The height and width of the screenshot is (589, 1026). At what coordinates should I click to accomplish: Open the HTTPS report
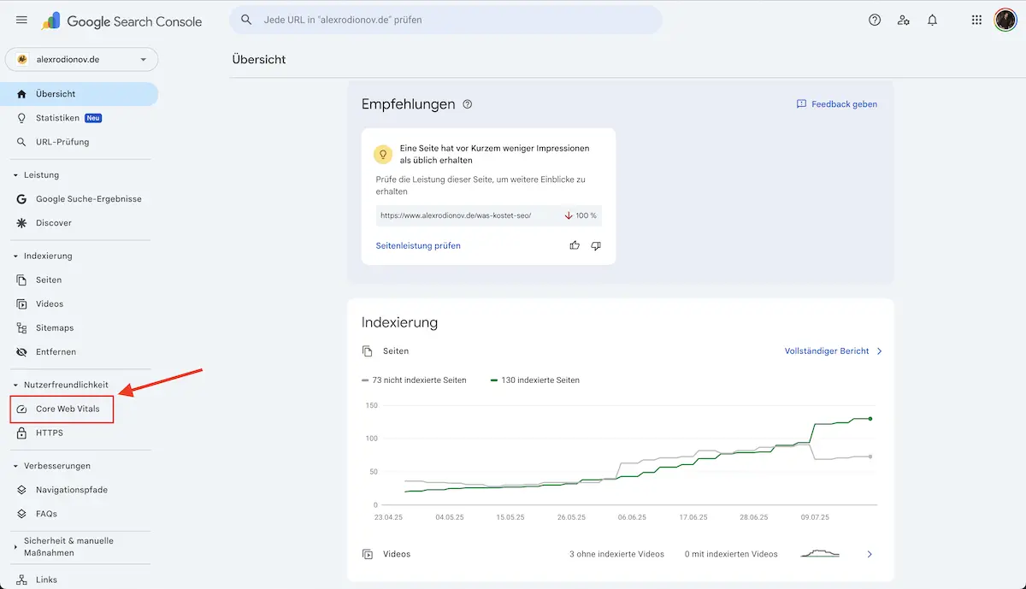click(80, 433)
